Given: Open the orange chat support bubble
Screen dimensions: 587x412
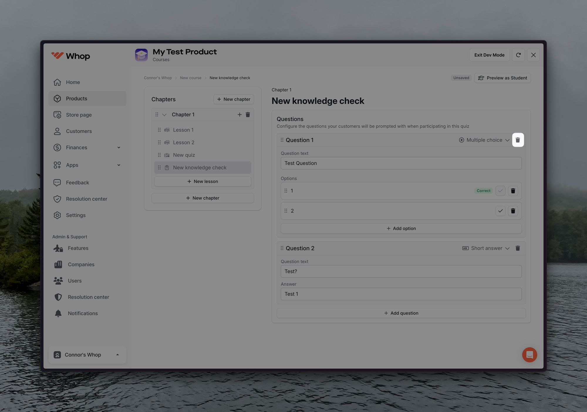Looking at the screenshot, I should tap(529, 355).
